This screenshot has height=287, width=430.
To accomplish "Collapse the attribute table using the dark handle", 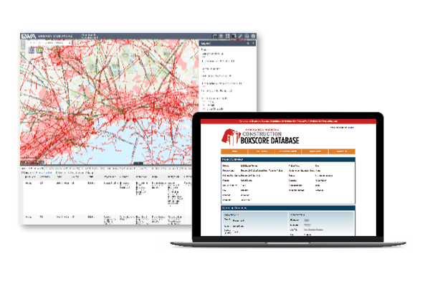I will (138, 164).
